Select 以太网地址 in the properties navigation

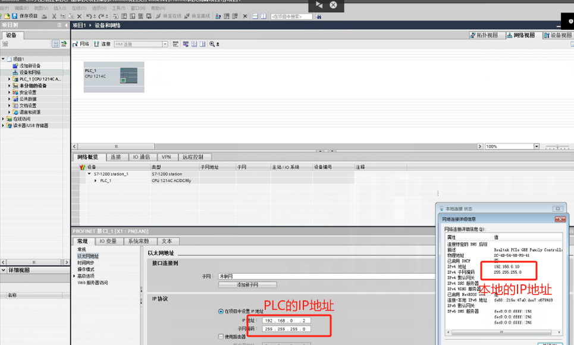point(88,256)
